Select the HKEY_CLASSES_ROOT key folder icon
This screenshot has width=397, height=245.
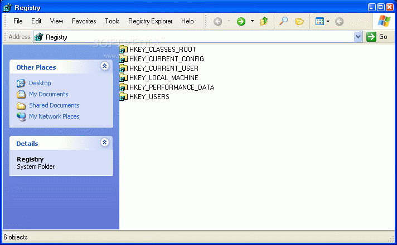(124, 50)
